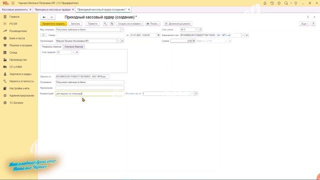This screenshot has height=180, width=320.
Task: Click the Записать button
Action: tap(75, 23)
